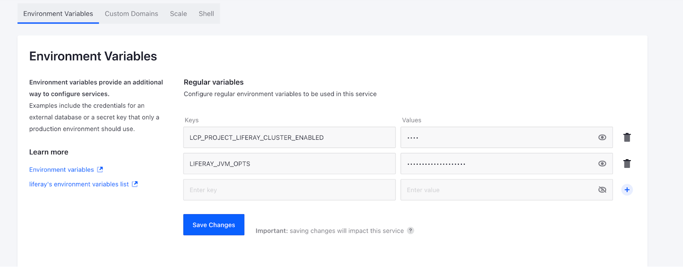Focus the Enter value input field
This screenshot has width=683, height=267.
click(x=495, y=190)
